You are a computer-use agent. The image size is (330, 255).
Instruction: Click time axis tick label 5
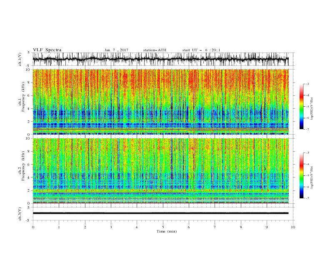[163, 227]
